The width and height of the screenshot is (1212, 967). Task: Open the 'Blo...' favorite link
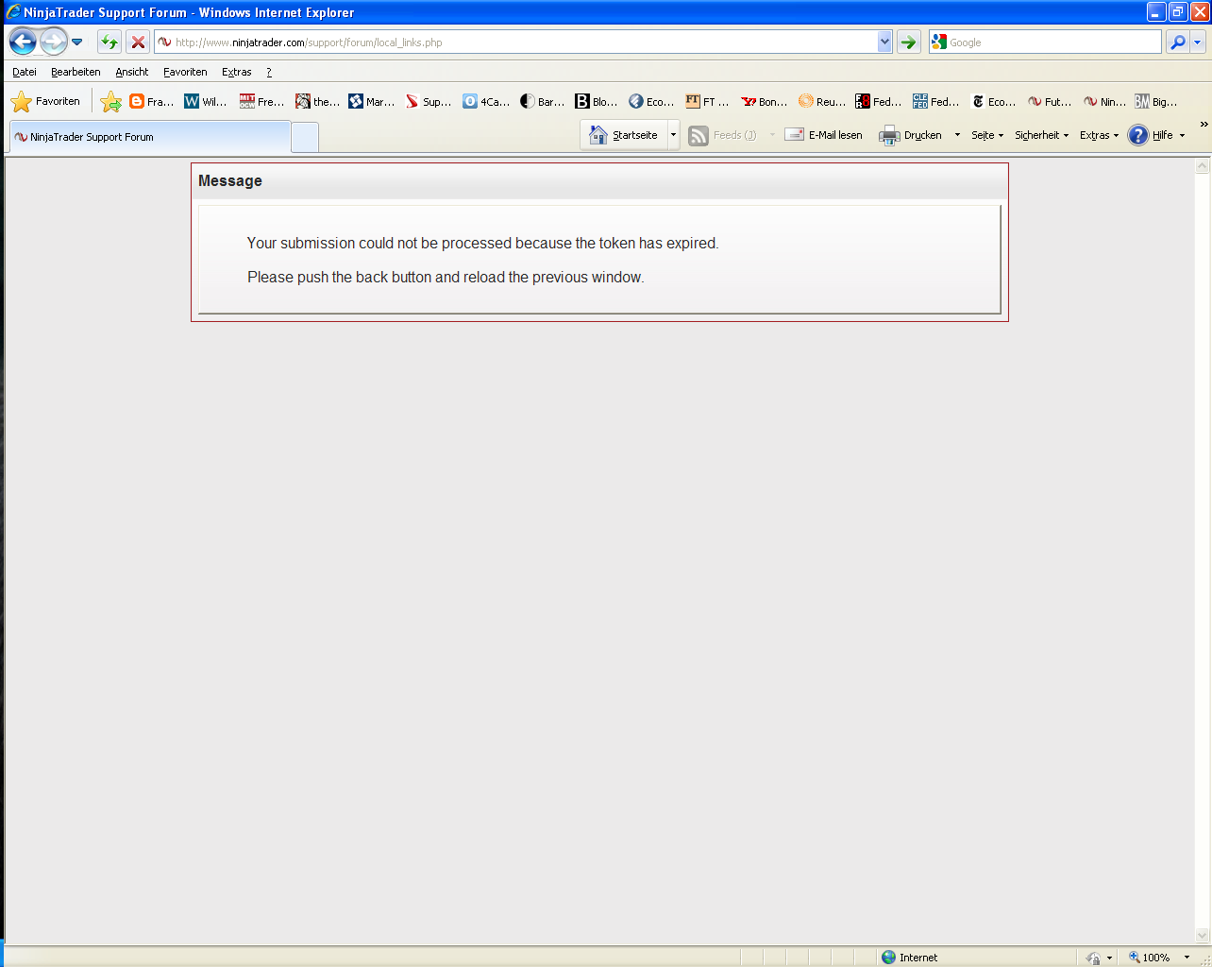(597, 101)
